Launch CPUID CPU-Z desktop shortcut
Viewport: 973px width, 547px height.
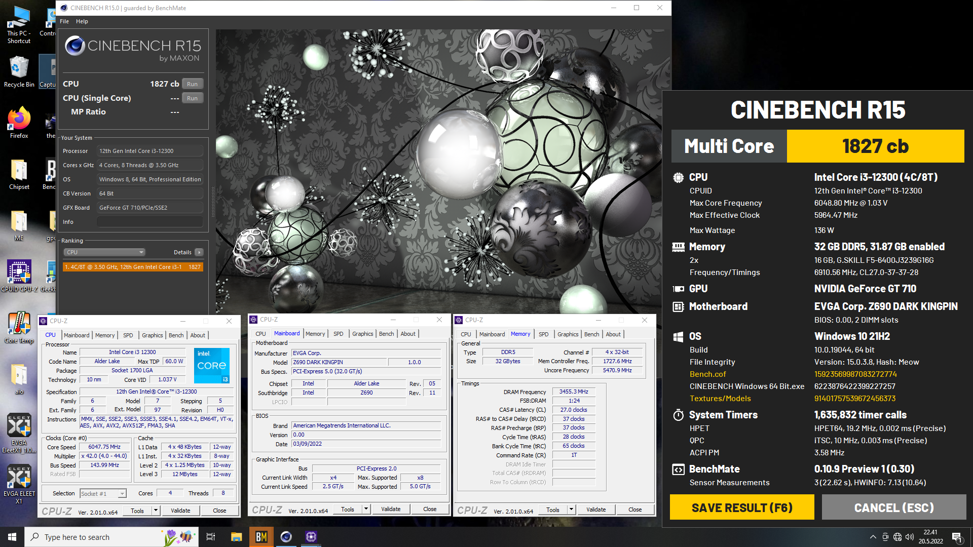click(x=19, y=276)
